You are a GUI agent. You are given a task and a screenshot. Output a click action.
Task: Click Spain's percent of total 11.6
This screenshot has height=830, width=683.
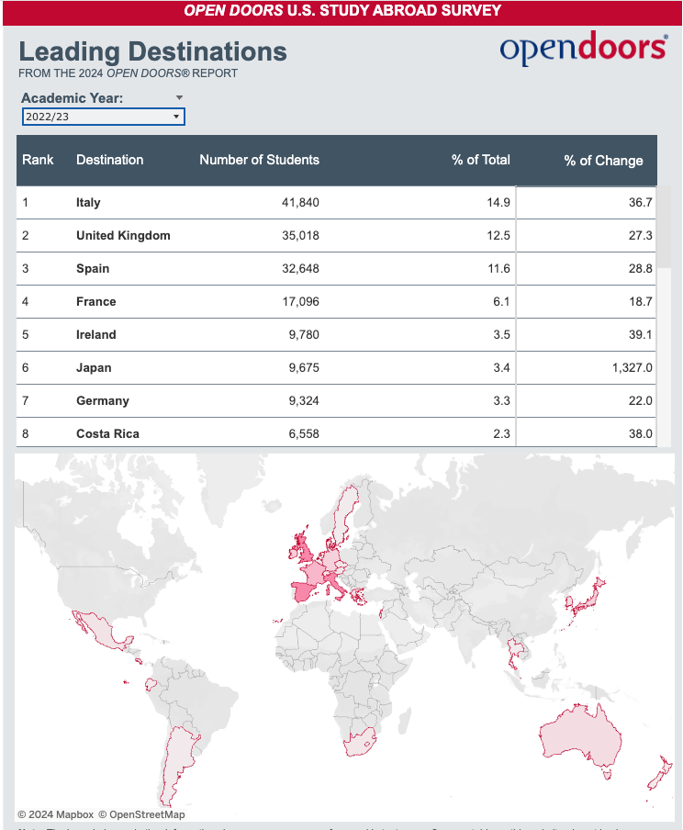[498, 268]
